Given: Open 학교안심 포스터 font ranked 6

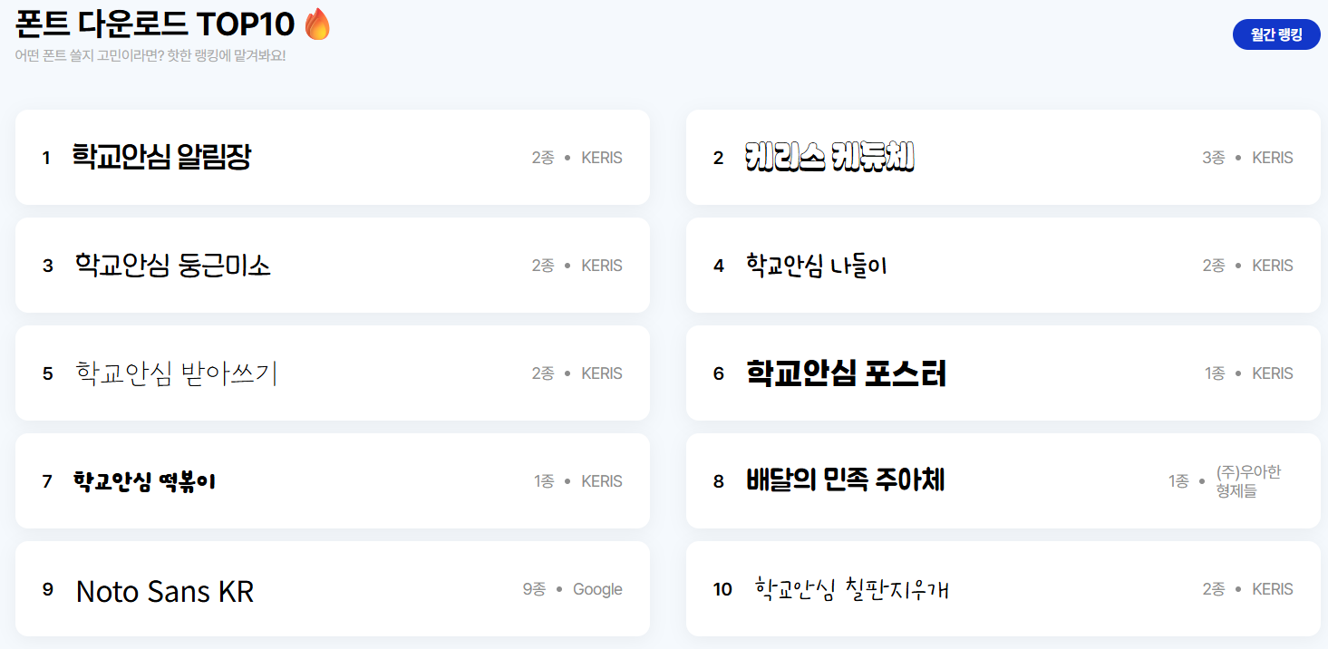Looking at the screenshot, I should tap(1003, 373).
